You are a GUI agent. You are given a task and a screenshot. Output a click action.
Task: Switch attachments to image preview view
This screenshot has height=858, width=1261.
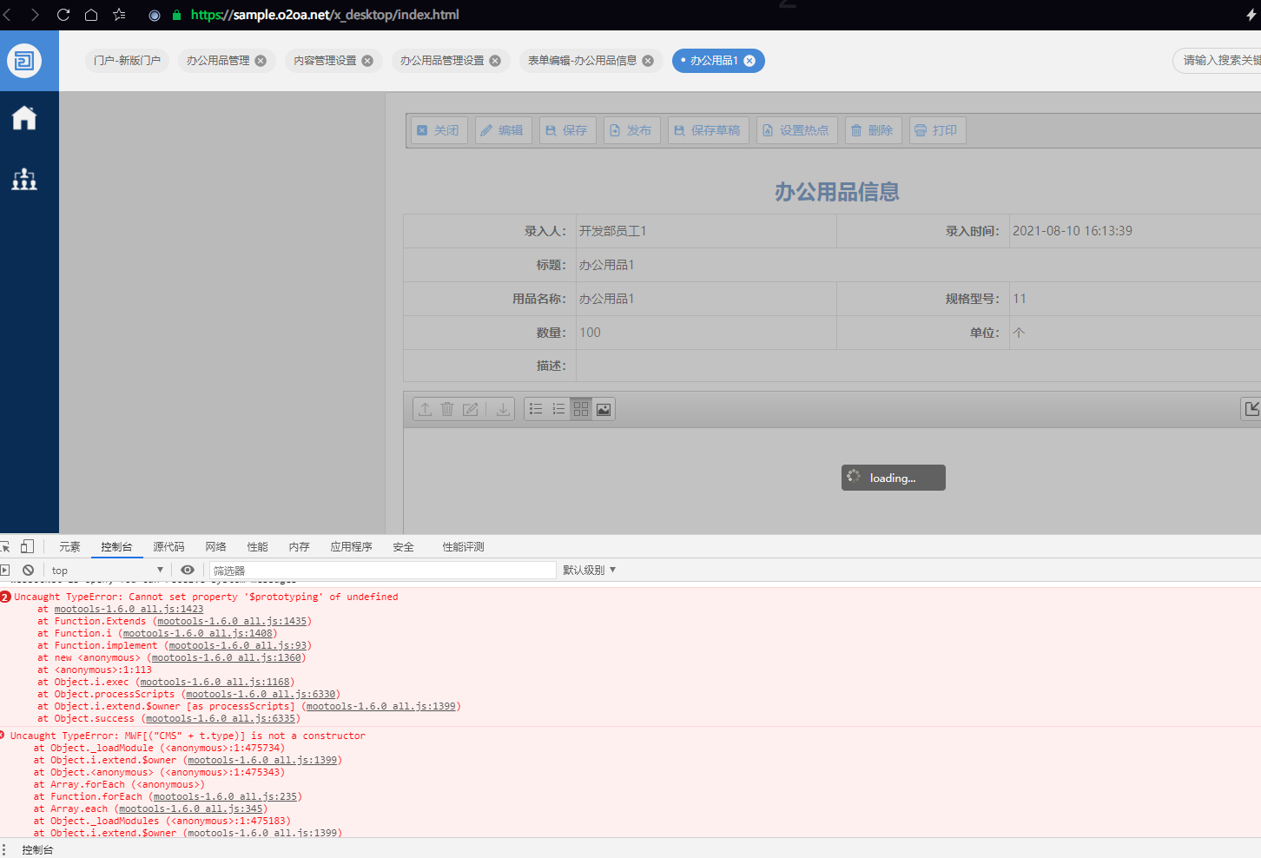[x=604, y=409]
